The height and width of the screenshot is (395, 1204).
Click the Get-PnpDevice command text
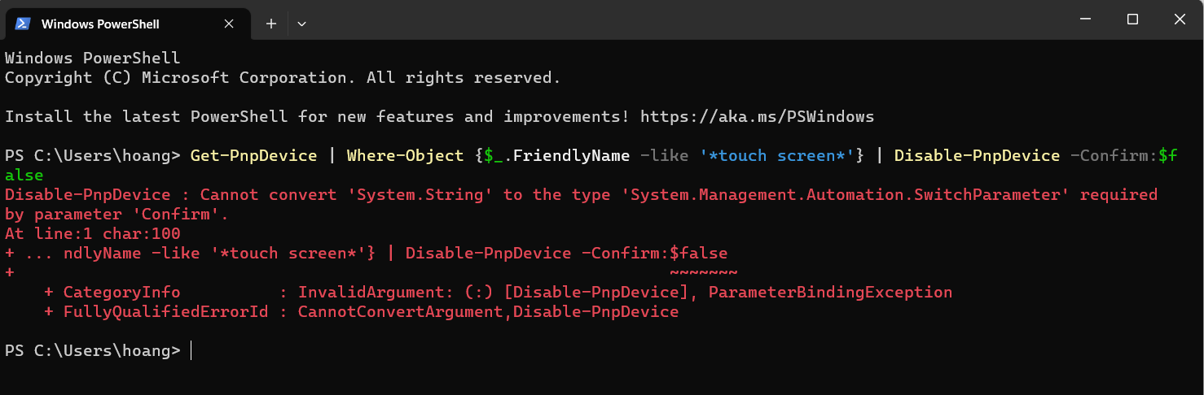(253, 155)
